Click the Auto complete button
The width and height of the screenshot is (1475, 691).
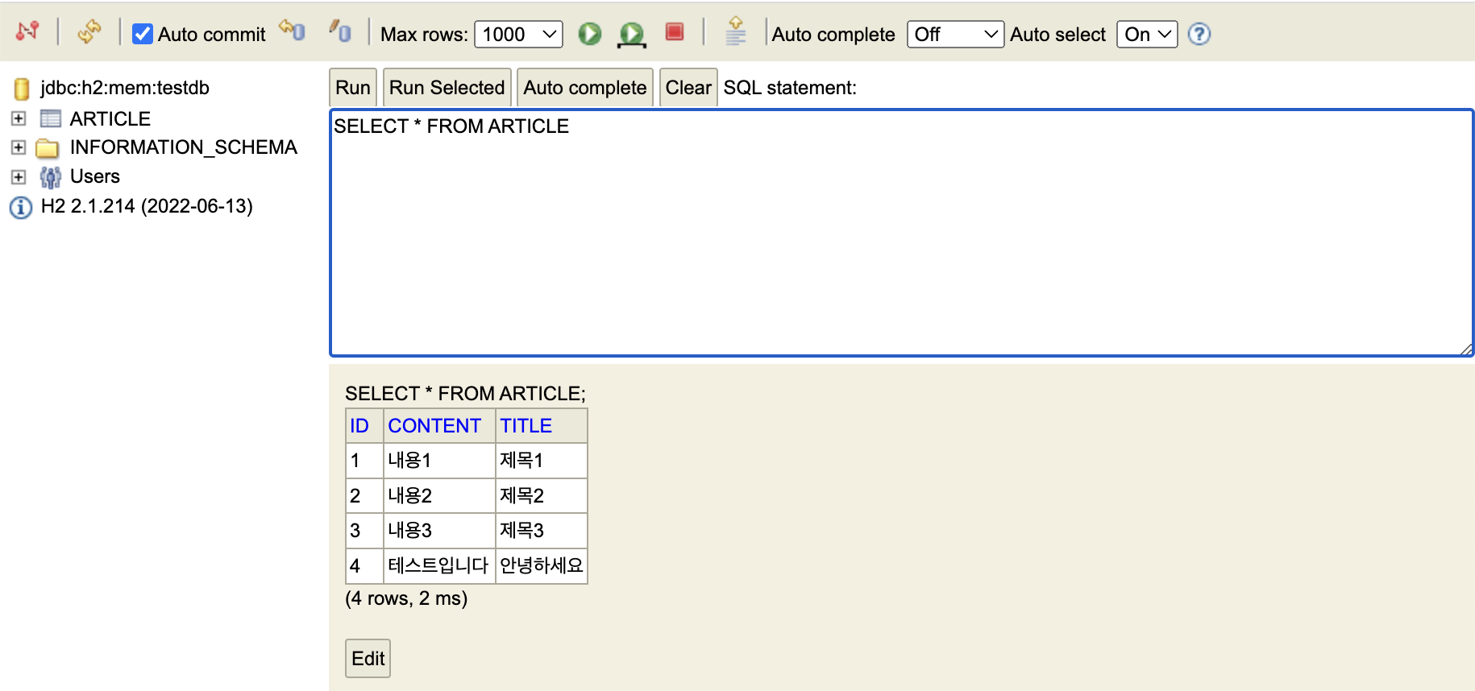pyautogui.click(x=585, y=88)
